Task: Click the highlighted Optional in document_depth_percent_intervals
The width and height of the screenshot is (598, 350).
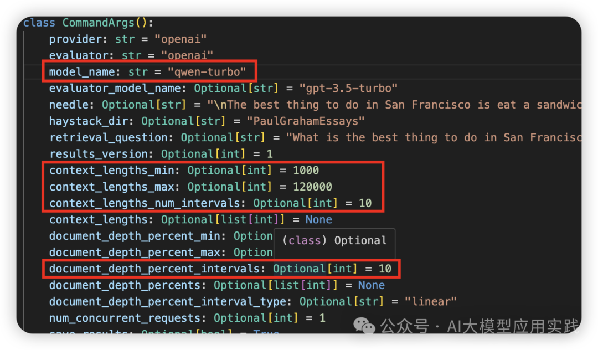Action: click(299, 269)
